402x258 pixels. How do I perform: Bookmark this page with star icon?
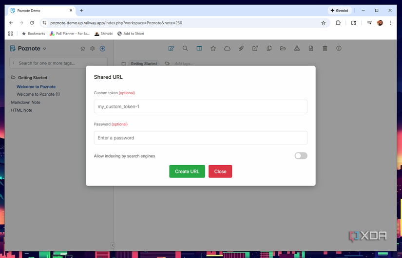[323, 23]
